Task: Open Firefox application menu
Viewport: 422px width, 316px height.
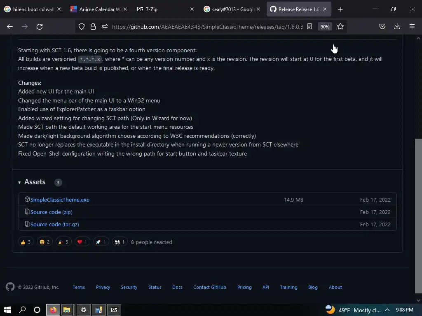Action: pyautogui.click(x=412, y=26)
